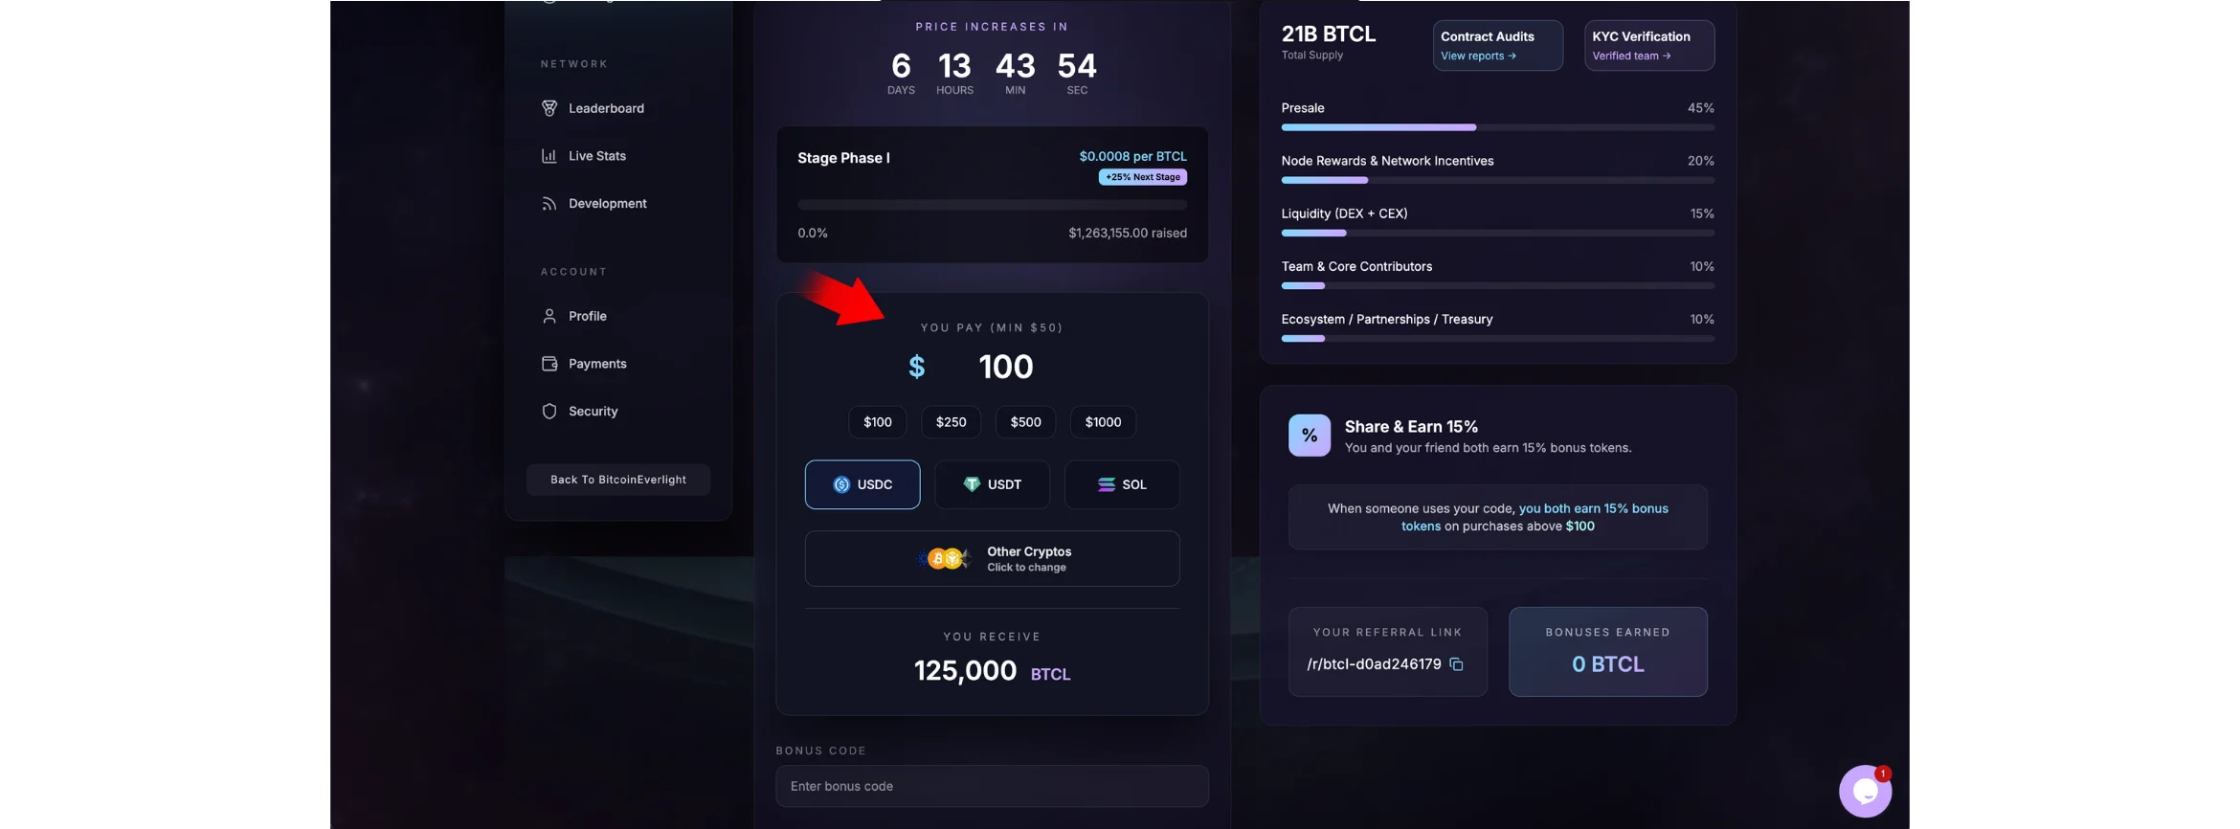The width and height of the screenshot is (2240, 829).
Task: Focus the Enter bonus code field
Action: tap(992, 786)
